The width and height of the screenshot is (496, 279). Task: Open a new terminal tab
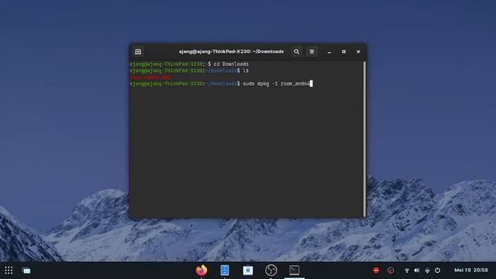pyautogui.click(x=138, y=52)
